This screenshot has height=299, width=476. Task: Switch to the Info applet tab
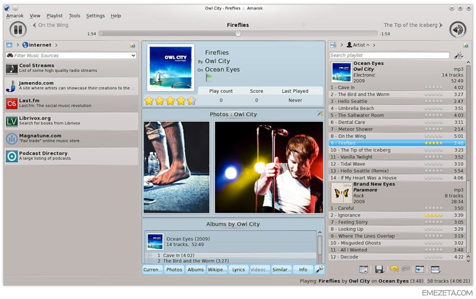click(x=303, y=269)
